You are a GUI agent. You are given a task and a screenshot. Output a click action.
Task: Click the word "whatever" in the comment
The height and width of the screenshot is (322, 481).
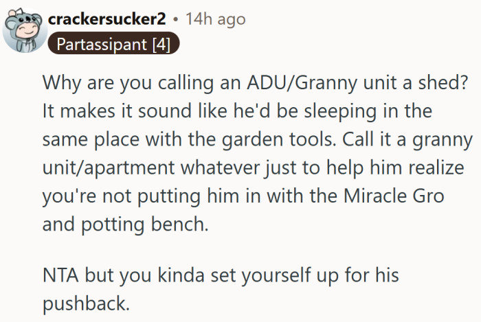click(228, 168)
